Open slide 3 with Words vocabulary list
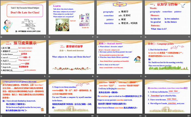 point(120,18)
